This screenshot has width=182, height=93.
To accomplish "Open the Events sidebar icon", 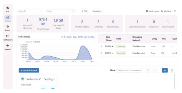I will coord(8,27).
